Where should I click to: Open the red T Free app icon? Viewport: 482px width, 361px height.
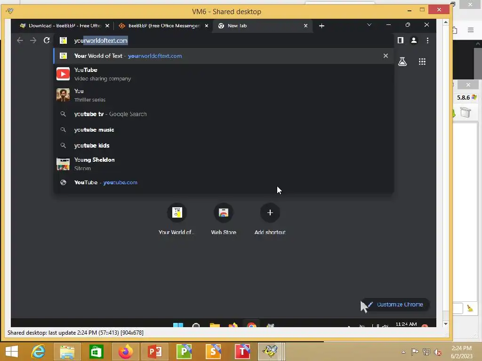(x=242, y=352)
